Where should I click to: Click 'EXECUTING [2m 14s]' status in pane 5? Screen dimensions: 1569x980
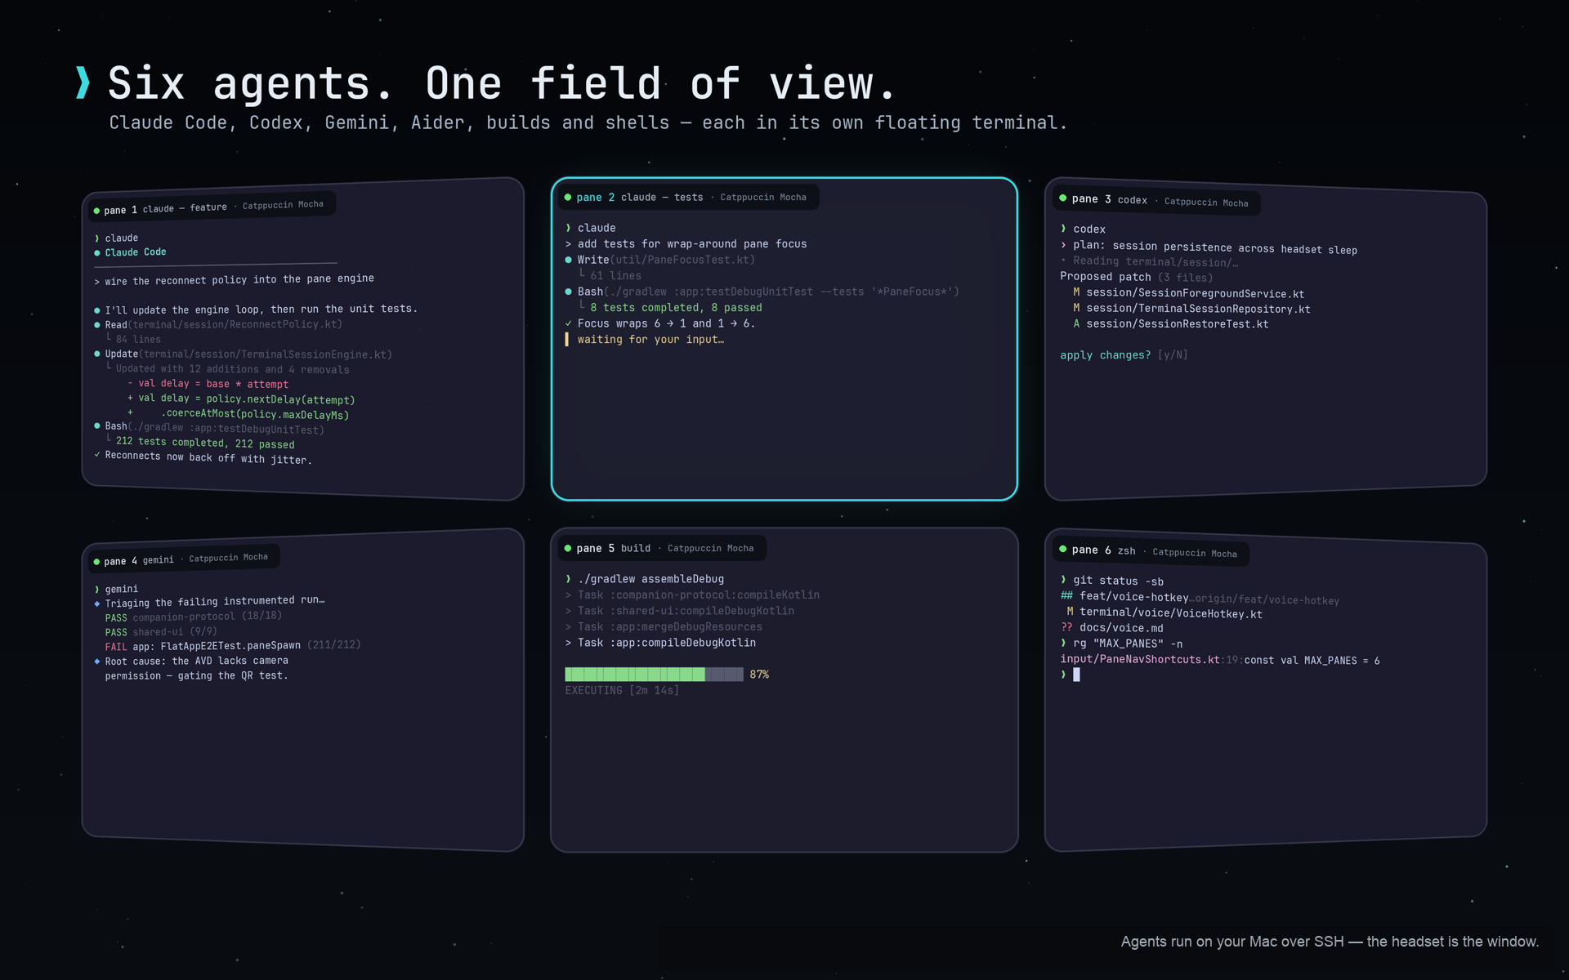[622, 691]
